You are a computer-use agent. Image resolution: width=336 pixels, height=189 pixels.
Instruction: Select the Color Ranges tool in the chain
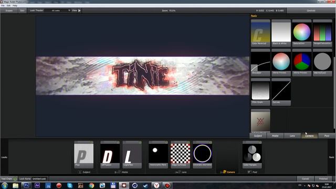click(252, 155)
